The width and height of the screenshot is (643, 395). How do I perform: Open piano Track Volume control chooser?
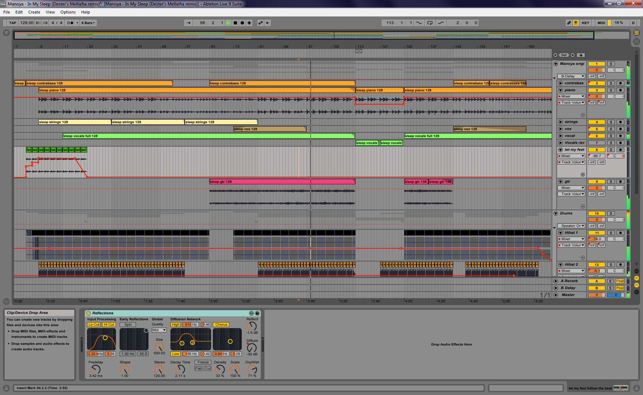(x=571, y=103)
